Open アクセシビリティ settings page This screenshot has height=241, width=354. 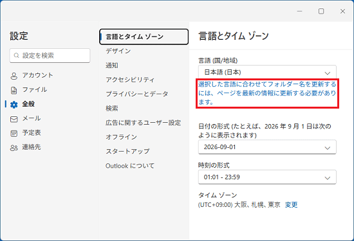point(130,80)
